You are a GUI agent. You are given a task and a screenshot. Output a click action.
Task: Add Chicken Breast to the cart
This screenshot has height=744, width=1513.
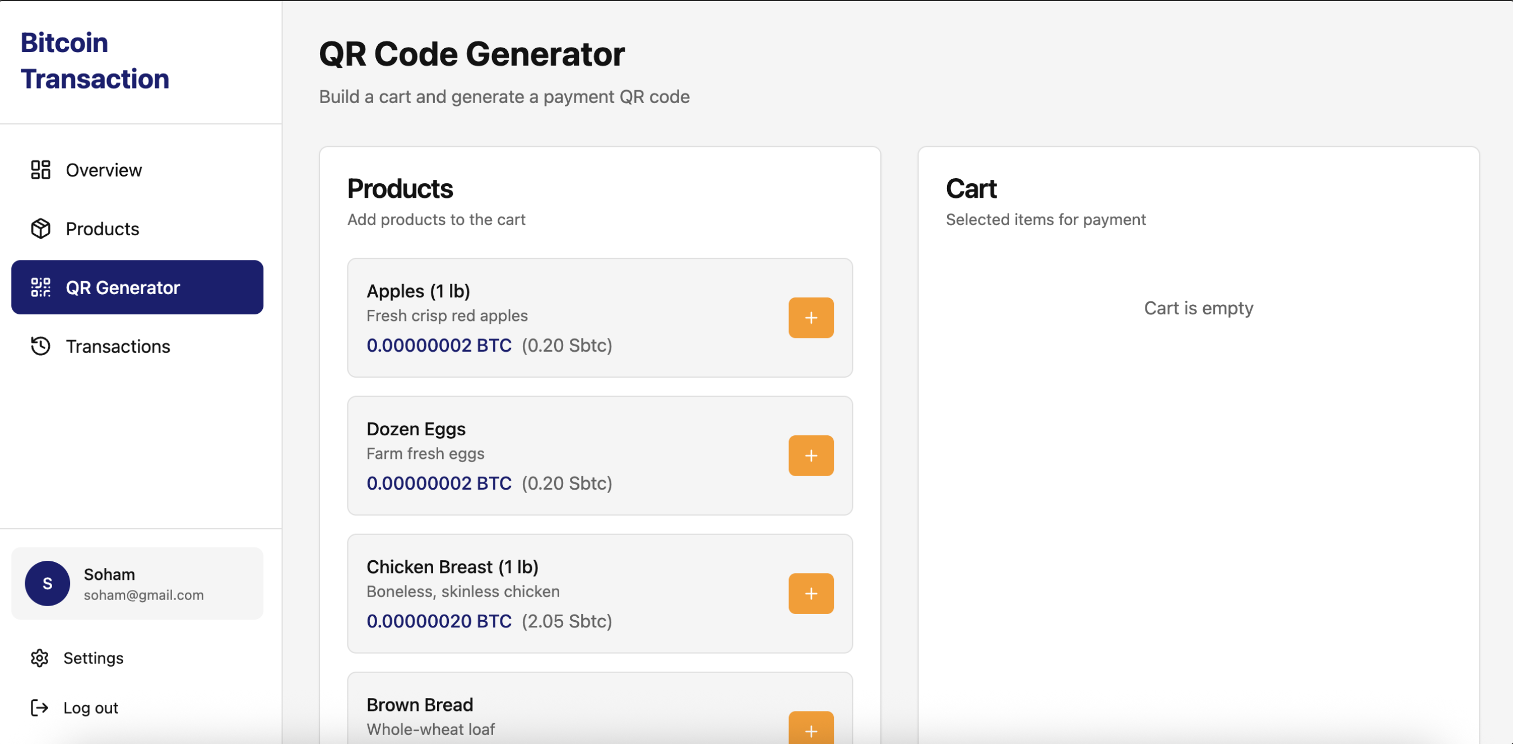coord(810,594)
